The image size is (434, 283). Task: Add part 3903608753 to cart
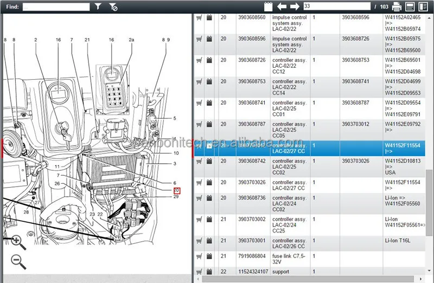(199, 82)
